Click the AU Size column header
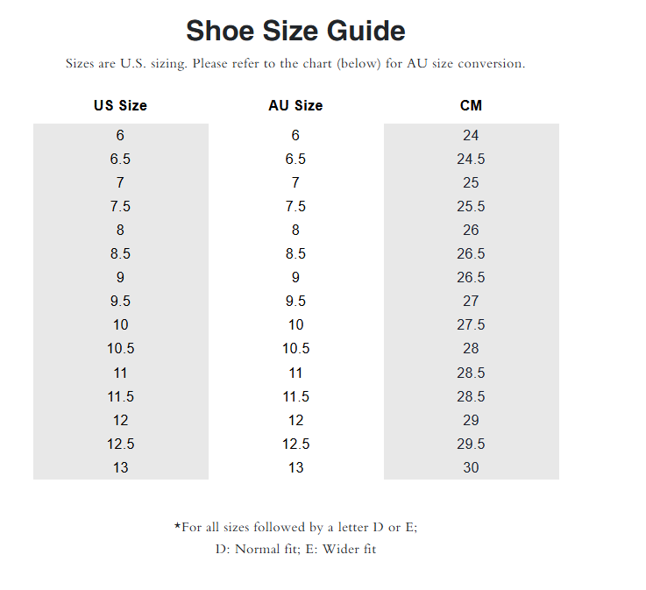Screen dimensions: 646x590 [295, 105]
